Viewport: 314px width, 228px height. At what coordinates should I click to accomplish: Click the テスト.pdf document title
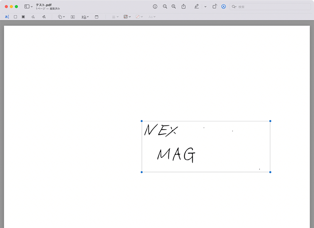point(44,5)
